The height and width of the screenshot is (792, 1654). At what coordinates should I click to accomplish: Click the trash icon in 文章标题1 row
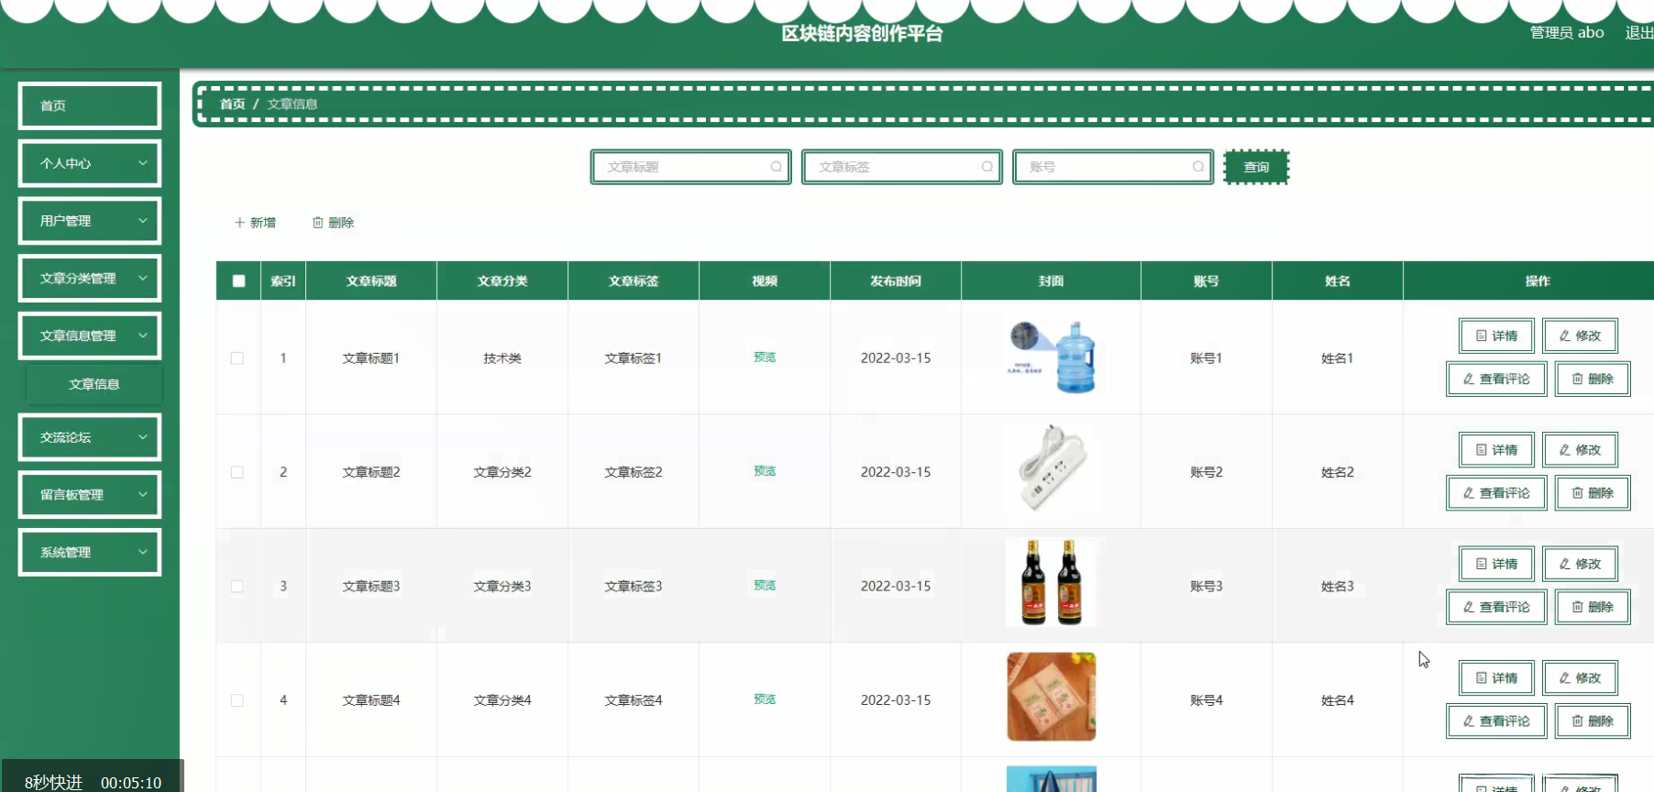(1577, 379)
